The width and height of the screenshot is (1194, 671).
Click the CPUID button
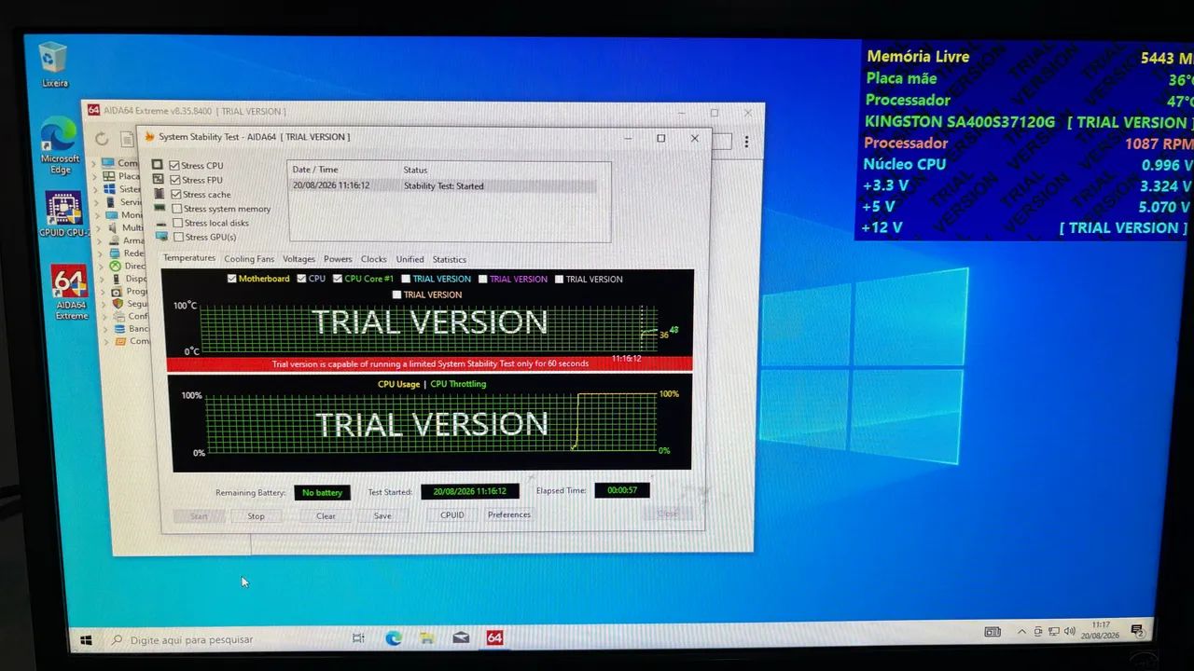click(x=452, y=514)
